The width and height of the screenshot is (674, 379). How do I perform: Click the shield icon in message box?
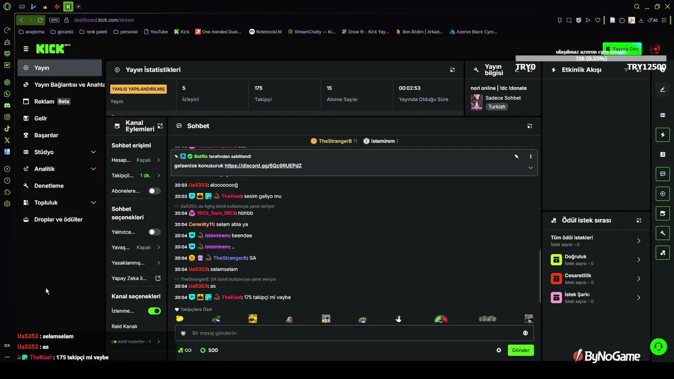tap(183, 333)
